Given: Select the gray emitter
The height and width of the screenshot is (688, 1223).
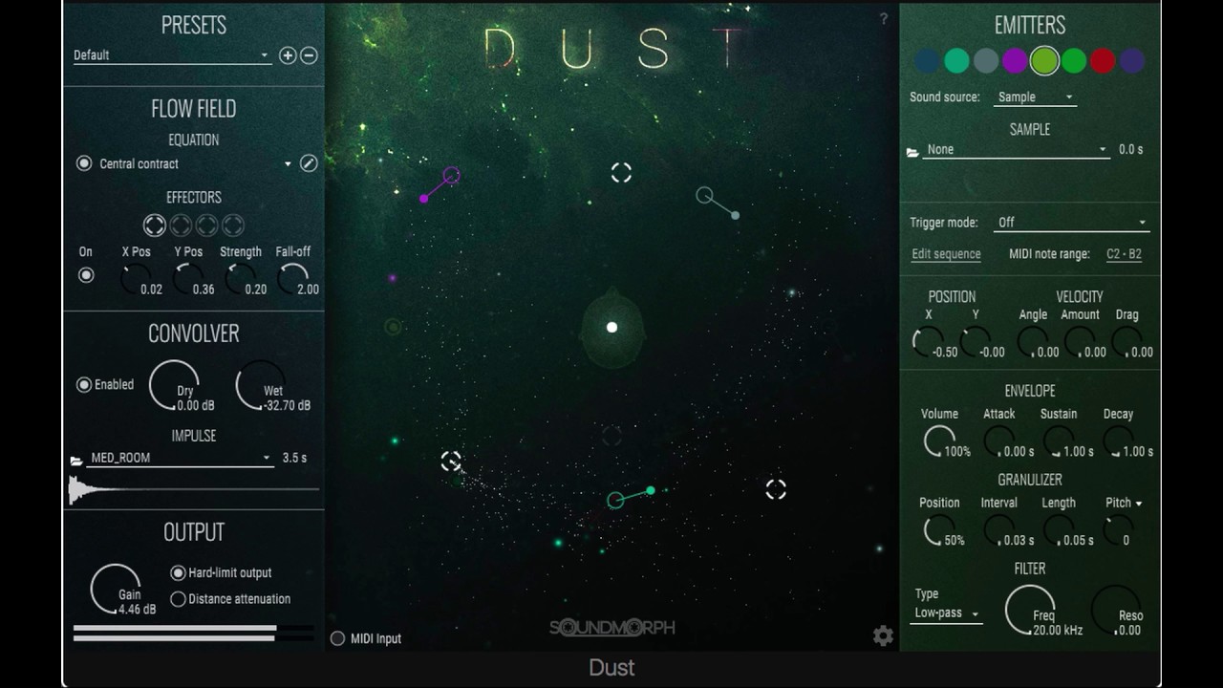Looking at the screenshot, I should pos(986,61).
